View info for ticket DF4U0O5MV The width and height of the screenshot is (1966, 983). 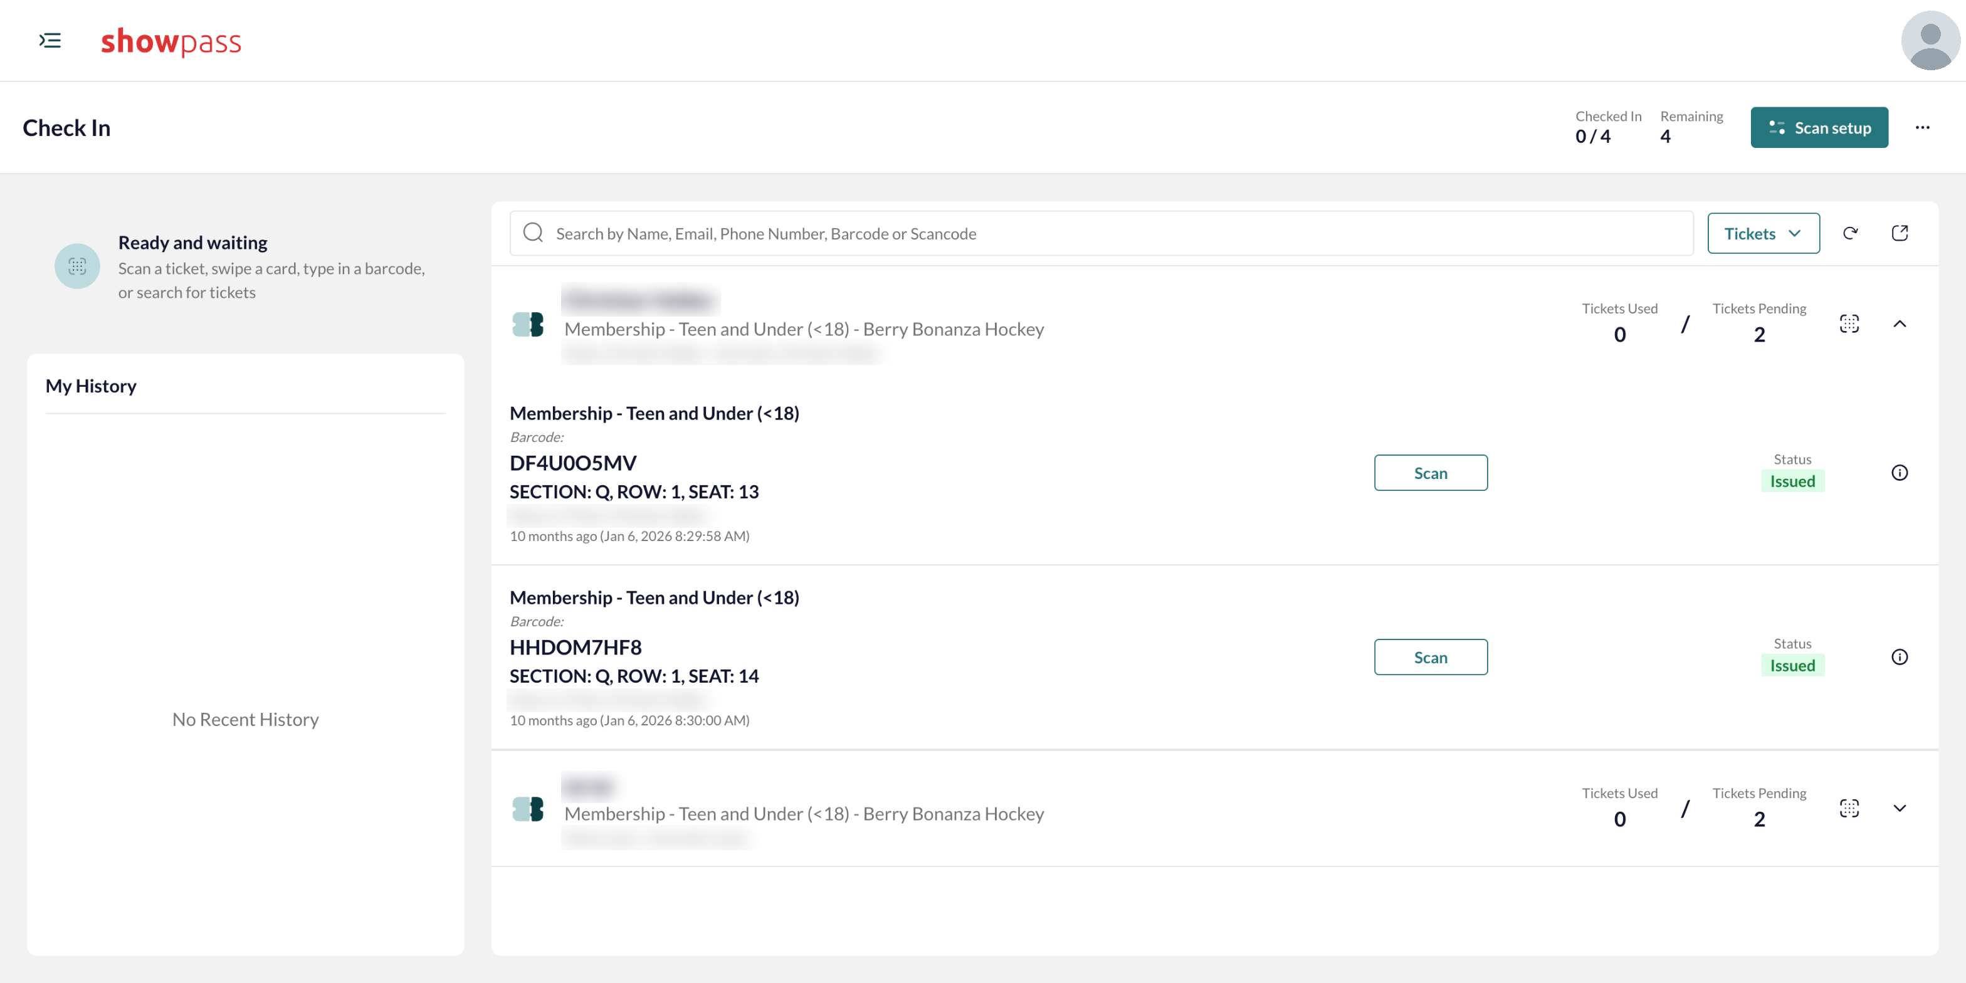(x=1900, y=473)
